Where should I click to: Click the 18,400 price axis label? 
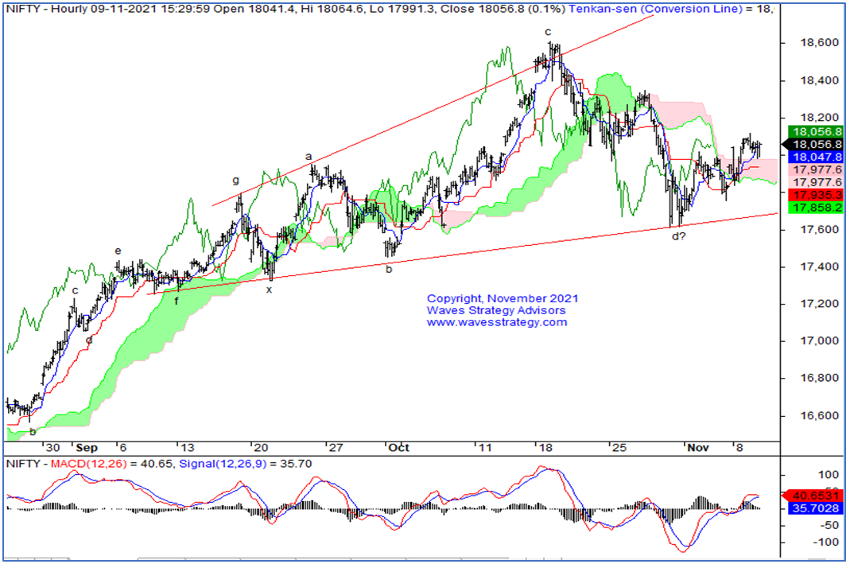819,81
